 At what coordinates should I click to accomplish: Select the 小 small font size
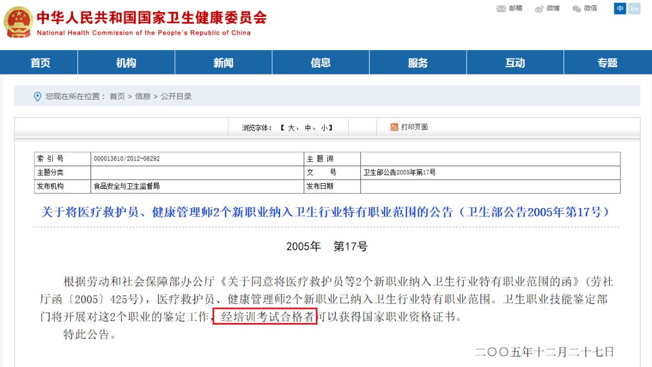pos(324,127)
